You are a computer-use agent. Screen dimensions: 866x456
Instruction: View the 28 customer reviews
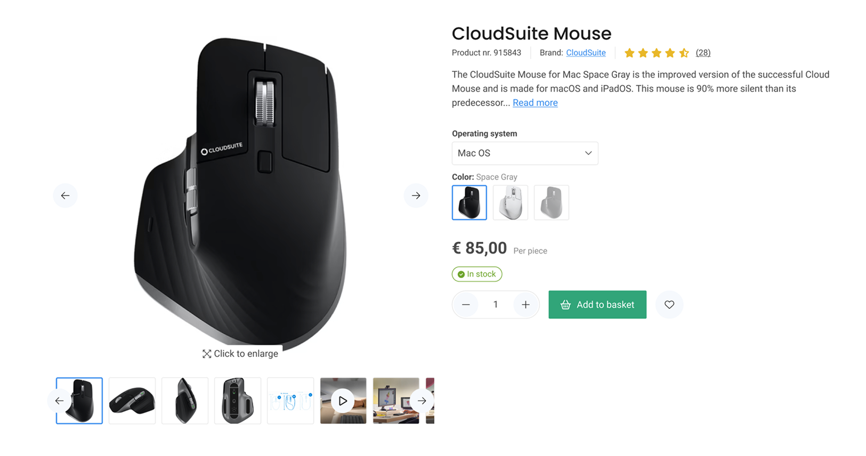coord(703,53)
